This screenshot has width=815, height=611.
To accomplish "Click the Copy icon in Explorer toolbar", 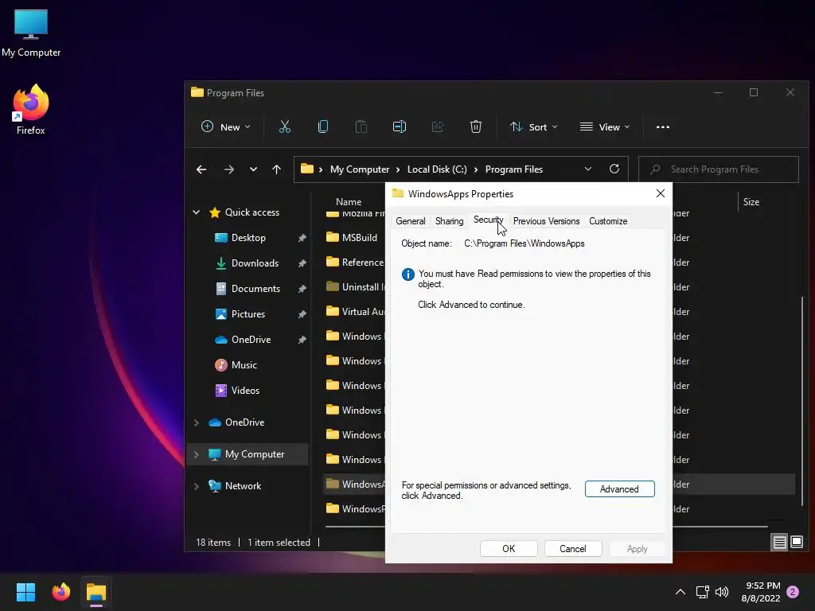I will tap(323, 126).
